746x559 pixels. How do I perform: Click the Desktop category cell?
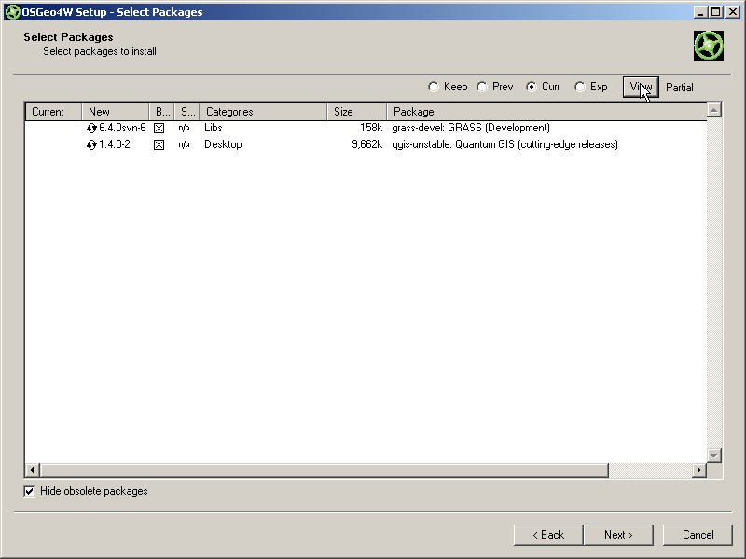click(223, 144)
